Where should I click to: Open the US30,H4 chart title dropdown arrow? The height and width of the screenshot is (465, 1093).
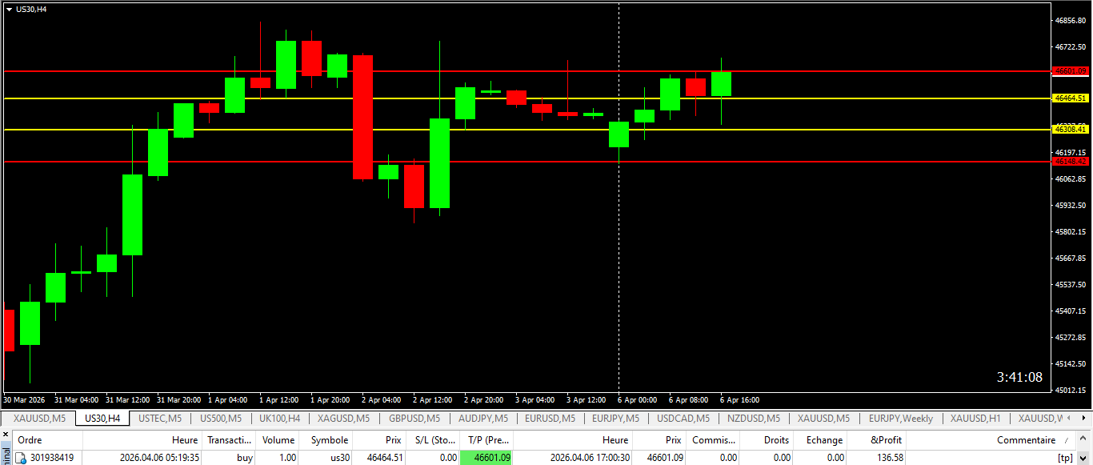click(9, 10)
